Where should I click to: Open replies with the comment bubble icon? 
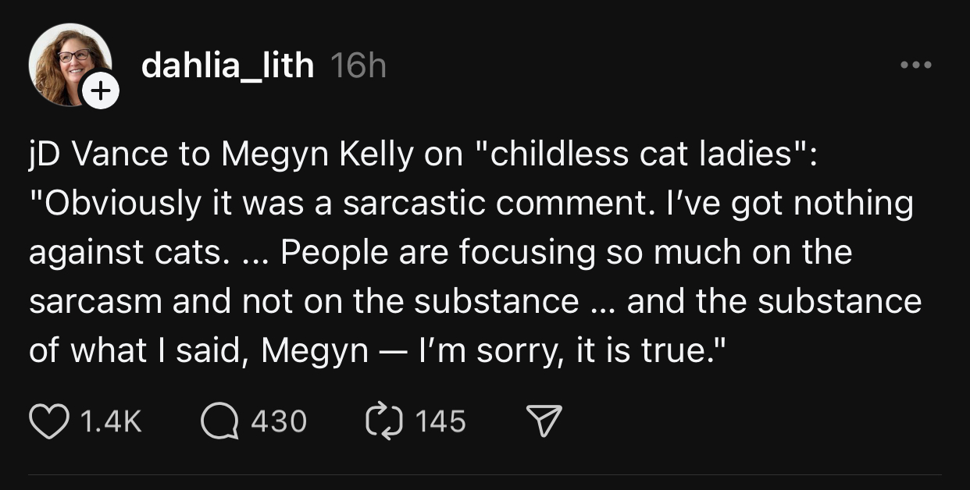219,421
